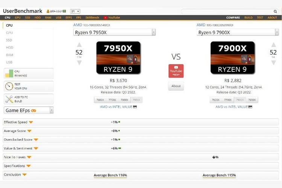Click right AMD vs INTEL VALUE link
The height and width of the screenshot is (188, 282).
tap(232, 107)
